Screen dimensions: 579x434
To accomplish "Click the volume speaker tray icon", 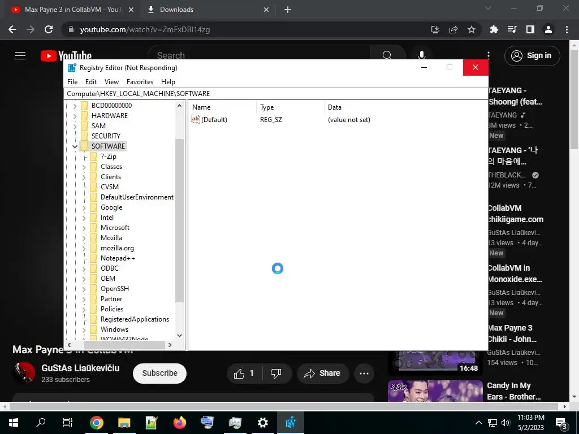I will [x=505, y=423].
